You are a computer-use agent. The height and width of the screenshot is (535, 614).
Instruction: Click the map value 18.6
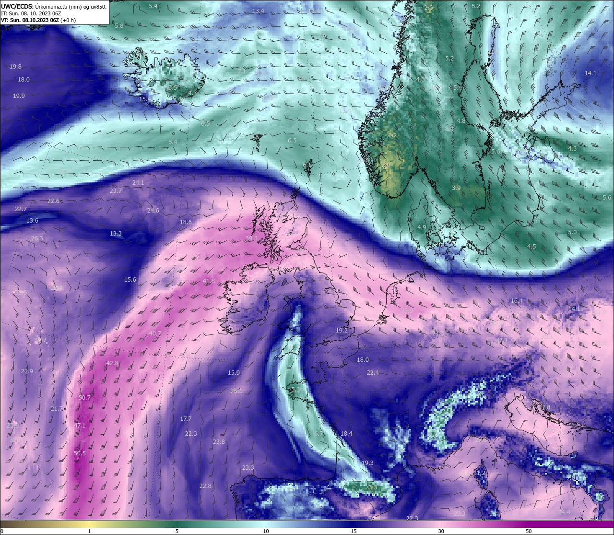click(x=186, y=222)
